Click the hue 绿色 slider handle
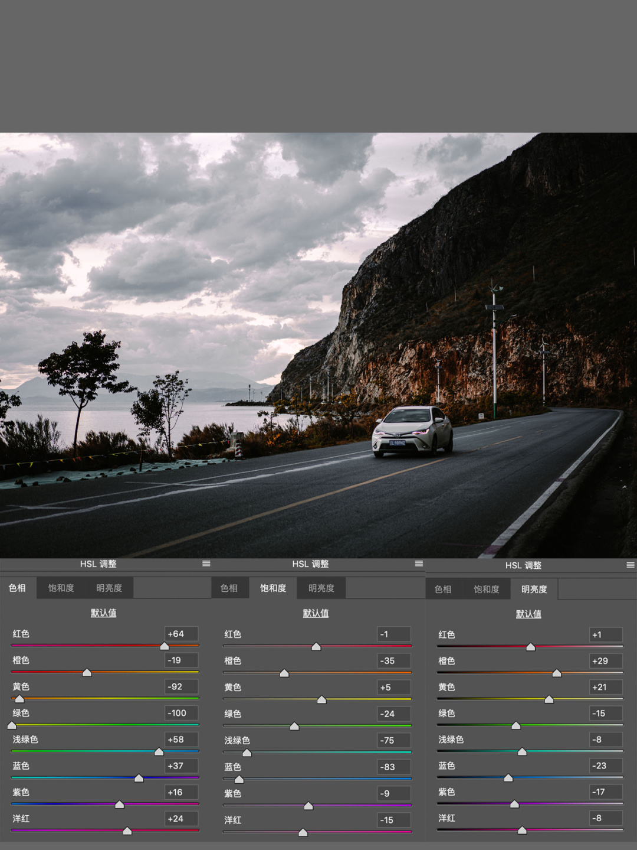The height and width of the screenshot is (850, 637). (x=12, y=725)
